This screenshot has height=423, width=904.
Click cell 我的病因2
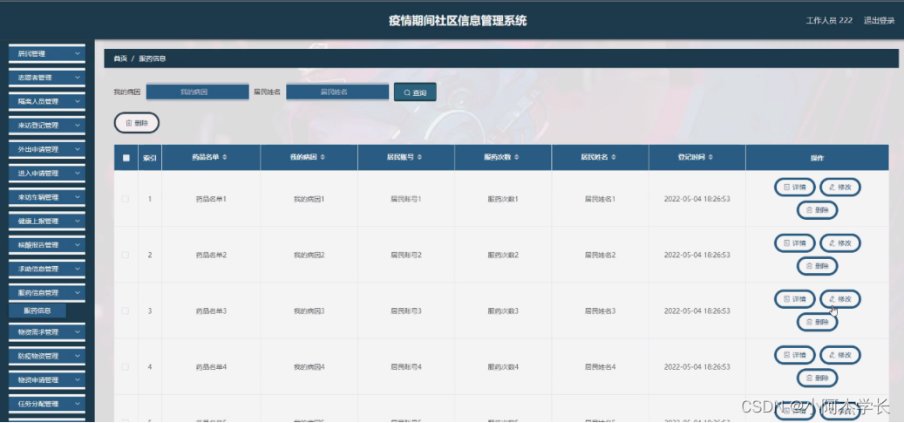pos(309,255)
